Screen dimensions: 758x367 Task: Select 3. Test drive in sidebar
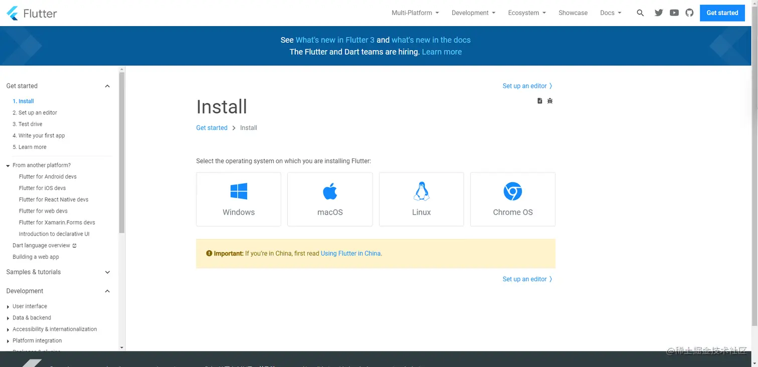click(x=27, y=124)
